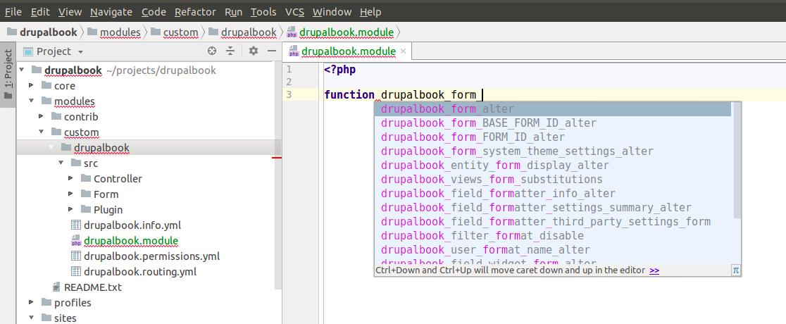Choose drupalbook_form_alter completion

(x=552, y=109)
